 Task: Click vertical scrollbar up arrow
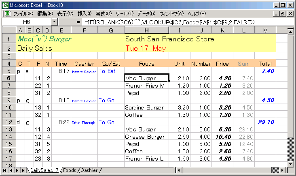click(290, 32)
